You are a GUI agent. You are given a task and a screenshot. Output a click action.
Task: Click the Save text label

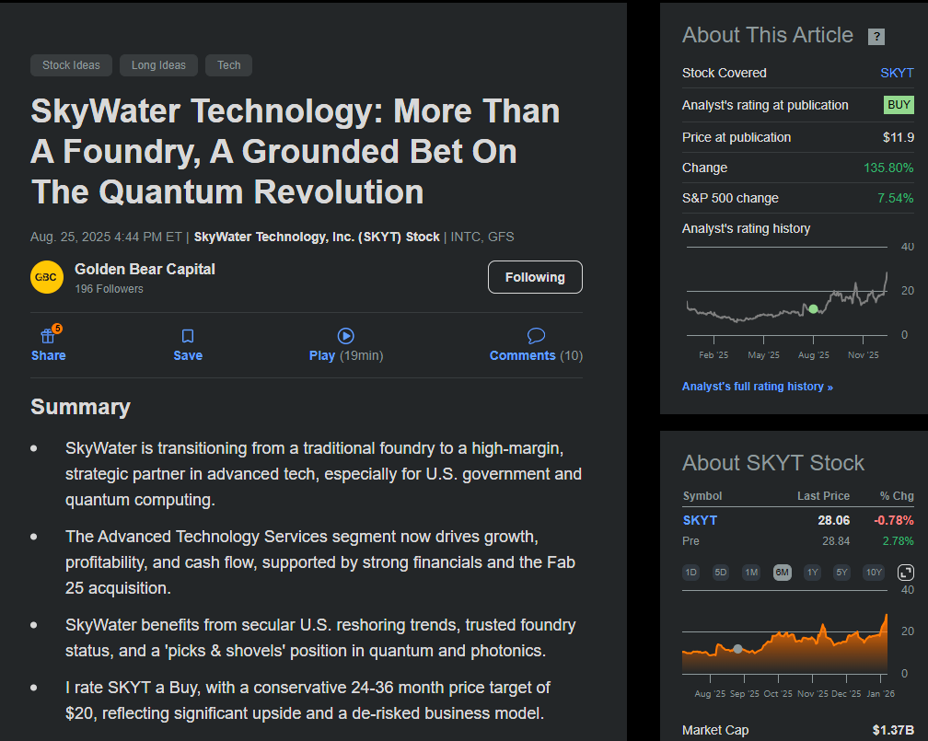coord(188,355)
